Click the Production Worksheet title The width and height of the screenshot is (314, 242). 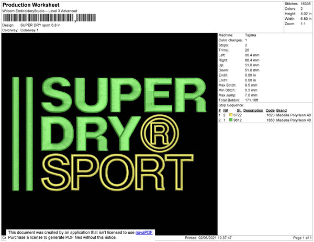[31, 5]
